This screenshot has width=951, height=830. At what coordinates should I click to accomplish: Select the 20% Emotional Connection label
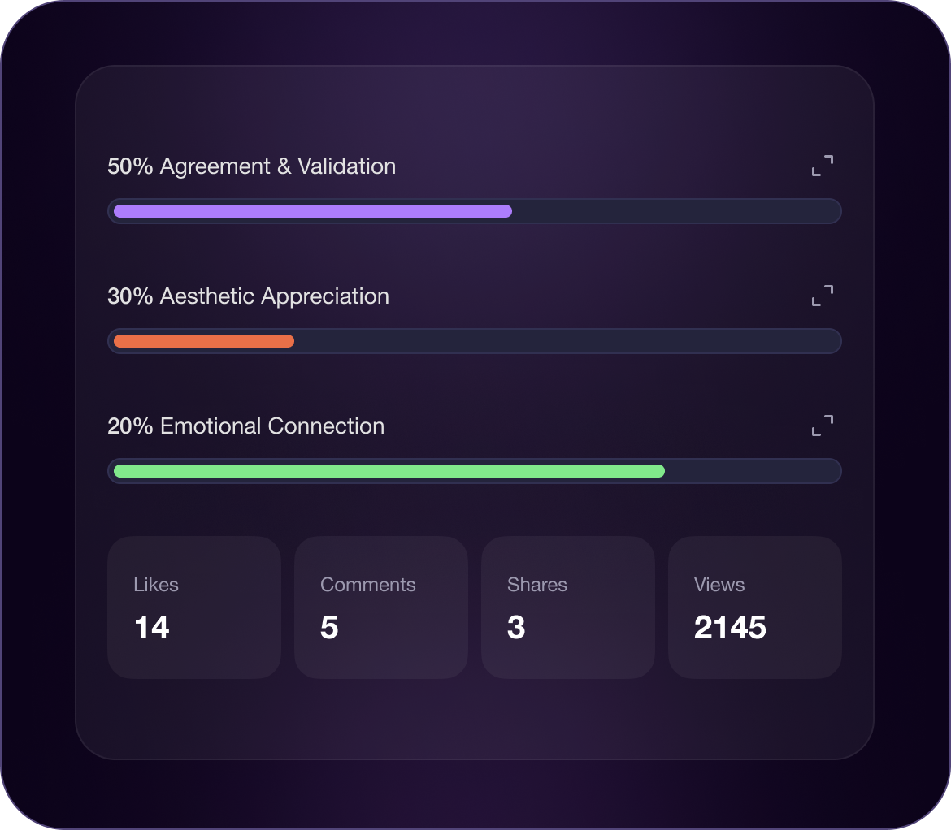[x=245, y=426]
